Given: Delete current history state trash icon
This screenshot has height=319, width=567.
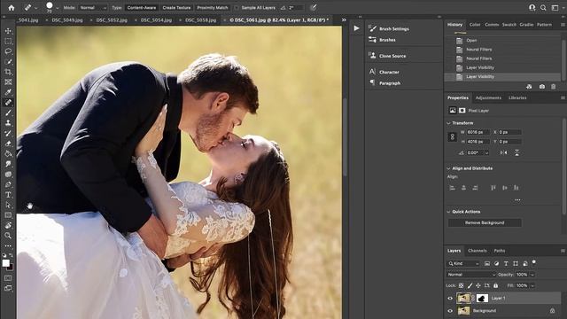Looking at the screenshot, I should click(553, 87).
